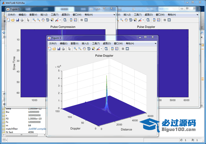Insert Colorbar icon in Figure 1 toolbar
This screenshot has height=144, width=206.
[x=71, y=20]
